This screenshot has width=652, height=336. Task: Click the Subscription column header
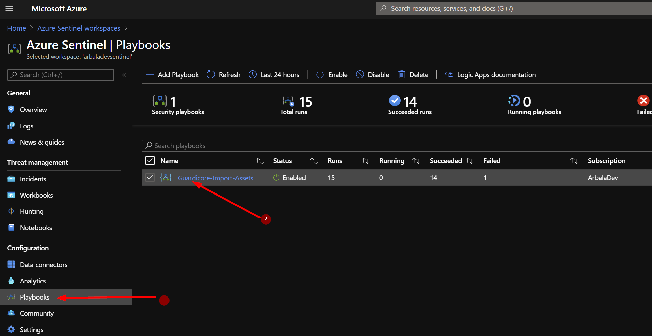pos(607,161)
